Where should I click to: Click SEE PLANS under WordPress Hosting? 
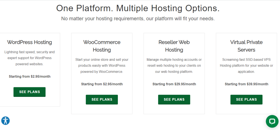pyautogui.click(x=30, y=92)
